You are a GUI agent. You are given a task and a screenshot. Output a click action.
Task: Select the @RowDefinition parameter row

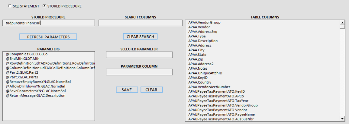(x=49, y=63)
